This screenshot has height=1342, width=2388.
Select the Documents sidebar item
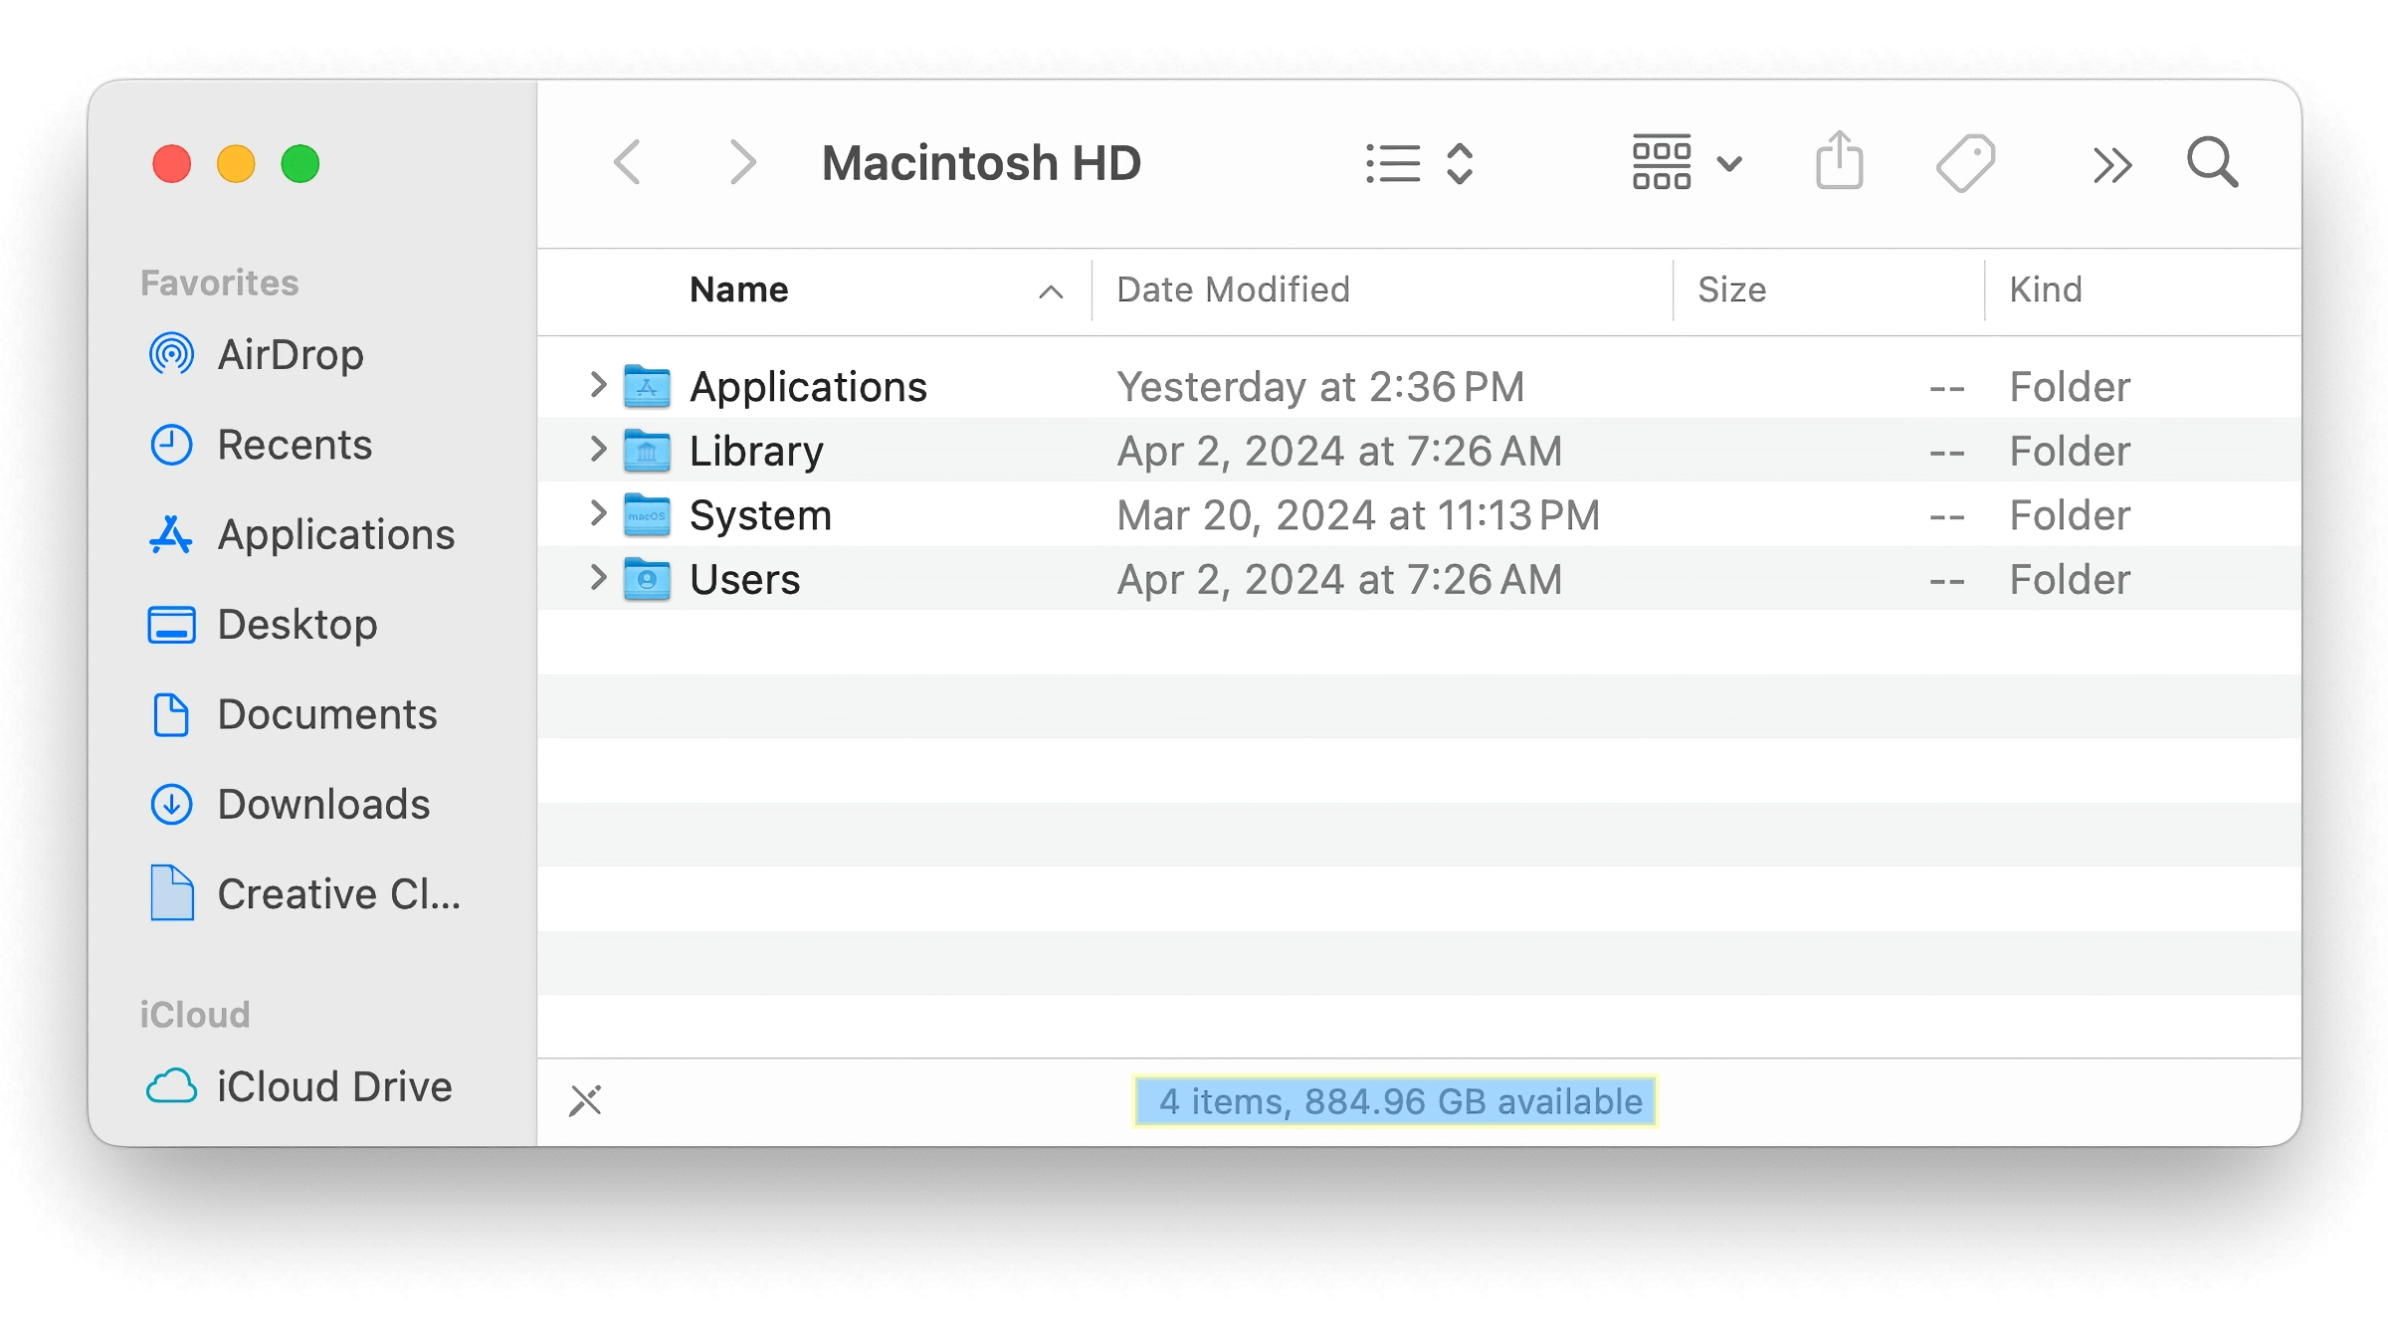pos(326,714)
